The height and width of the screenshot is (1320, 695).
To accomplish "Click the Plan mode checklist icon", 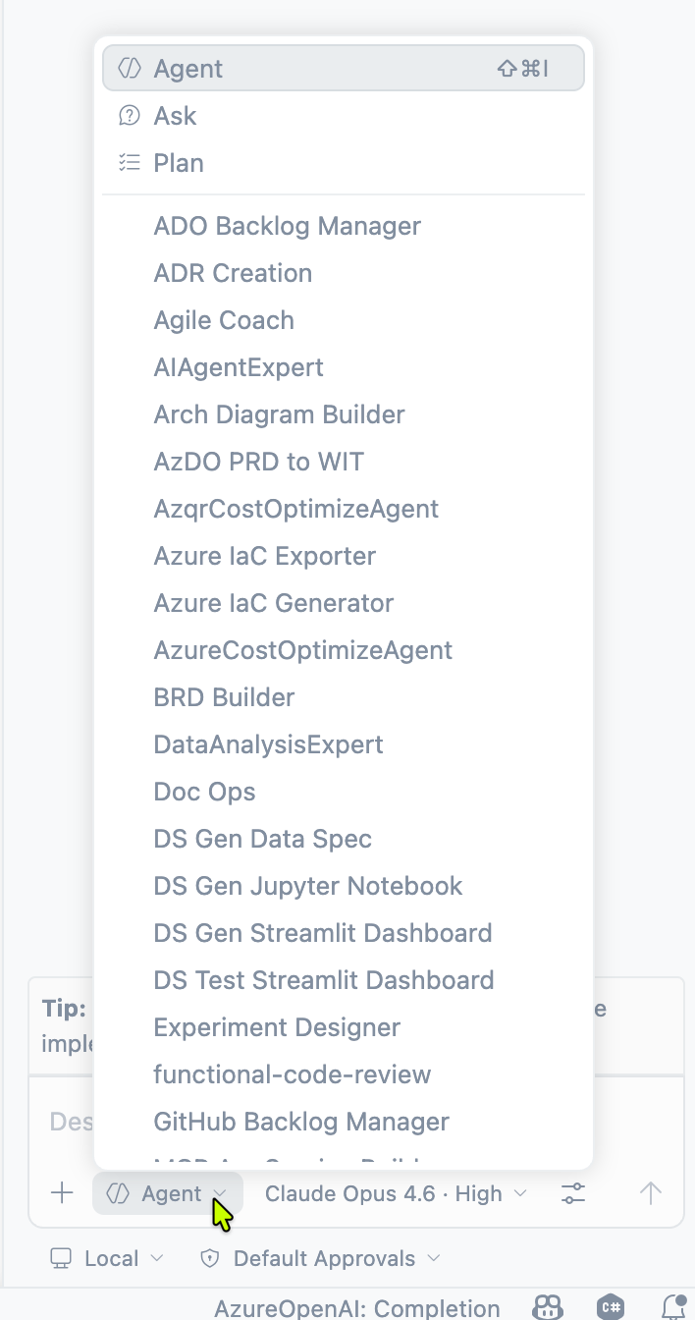I will (x=129, y=163).
